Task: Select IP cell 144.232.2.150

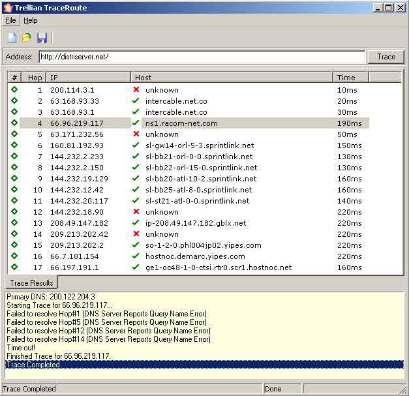Action: [77, 168]
